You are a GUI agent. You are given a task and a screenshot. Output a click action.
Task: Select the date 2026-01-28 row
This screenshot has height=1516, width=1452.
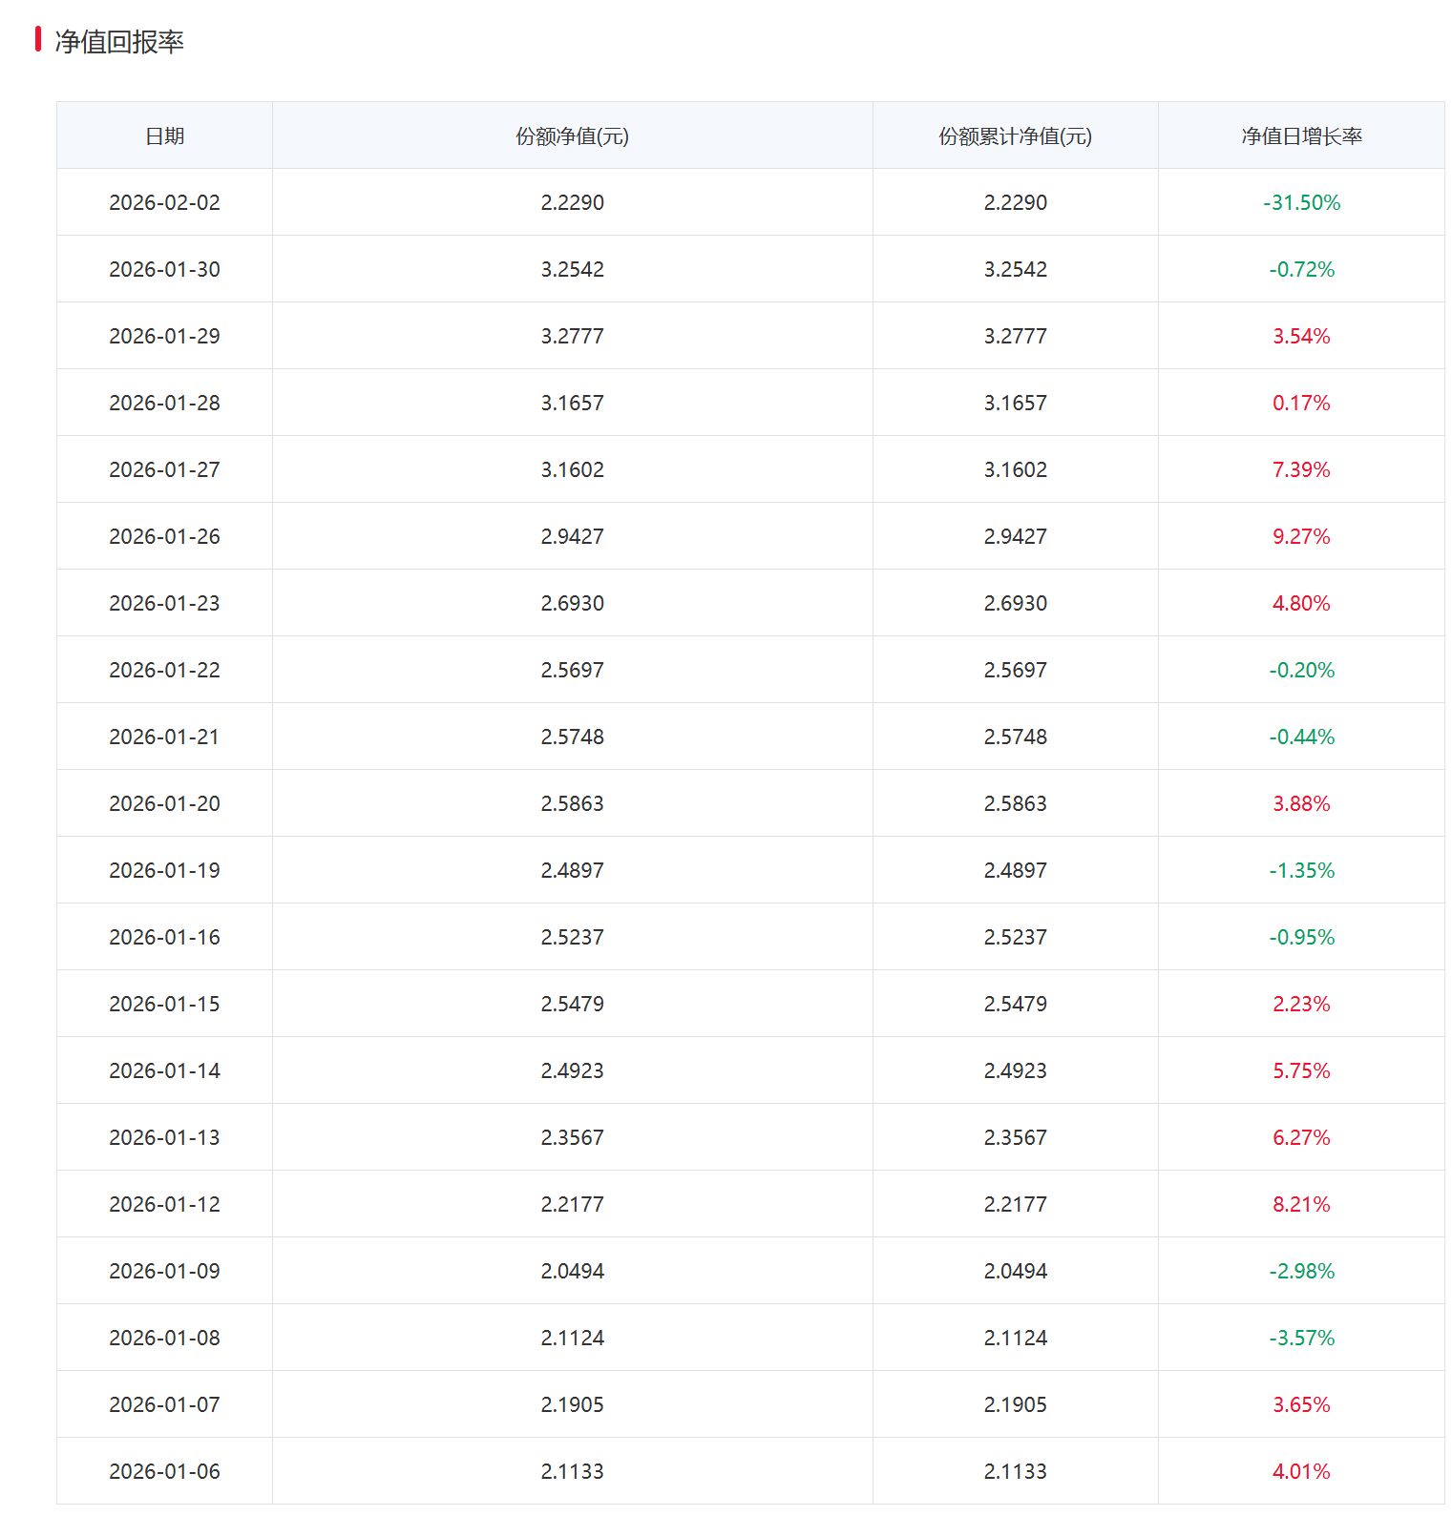click(164, 403)
